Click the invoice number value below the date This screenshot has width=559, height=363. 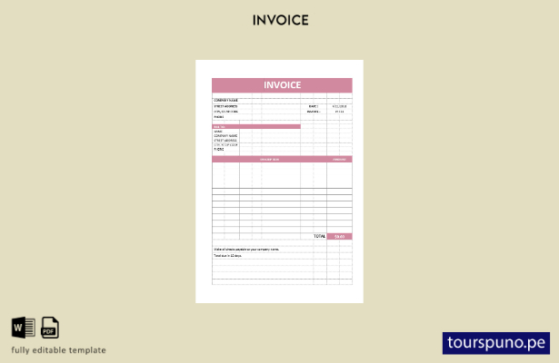coord(339,112)
